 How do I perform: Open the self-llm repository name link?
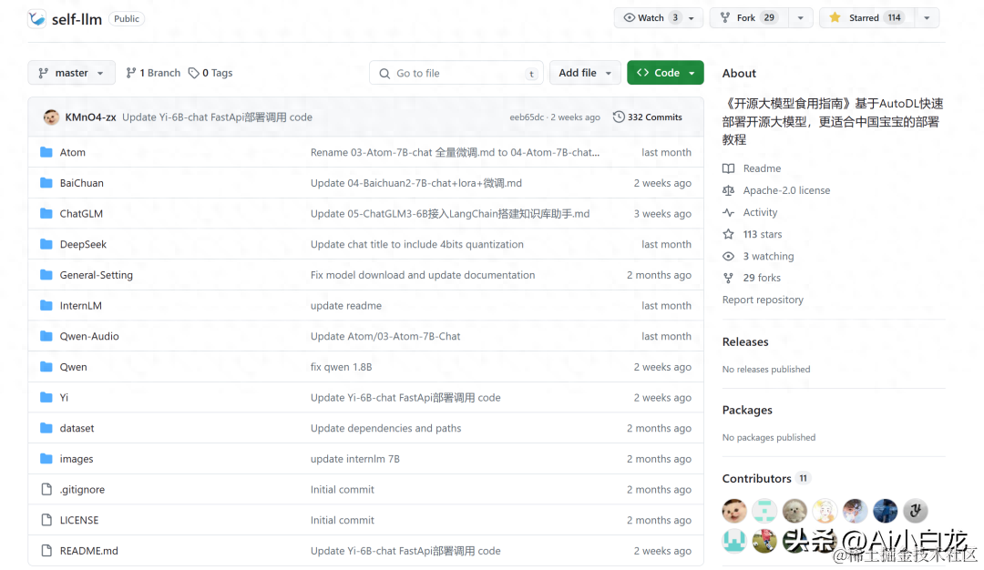77,19
